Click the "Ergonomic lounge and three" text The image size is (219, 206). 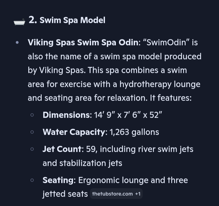point(133,180)
